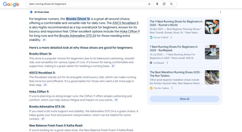Open Runner's World 9 Best Running Shoes article

(x=176, y=23)
